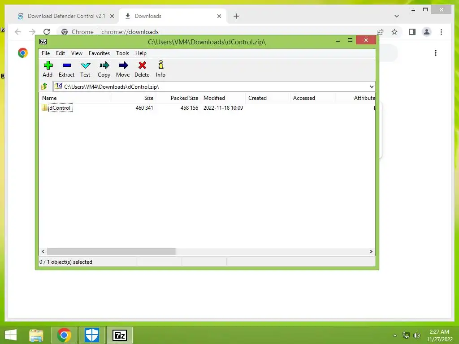Open Downloads page three-dot more actions
459x344 pixels.
(436, 53)
